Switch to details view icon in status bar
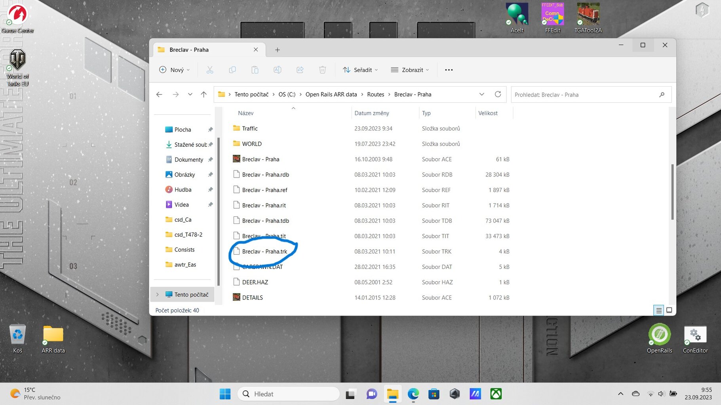Image resolution: width=721 pixels, height=405 pixels. pos(659,310)
